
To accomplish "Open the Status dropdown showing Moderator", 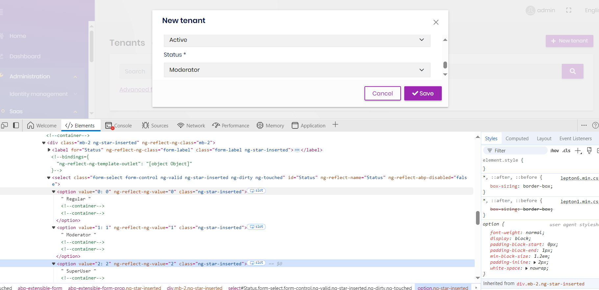I will (297, 70).
